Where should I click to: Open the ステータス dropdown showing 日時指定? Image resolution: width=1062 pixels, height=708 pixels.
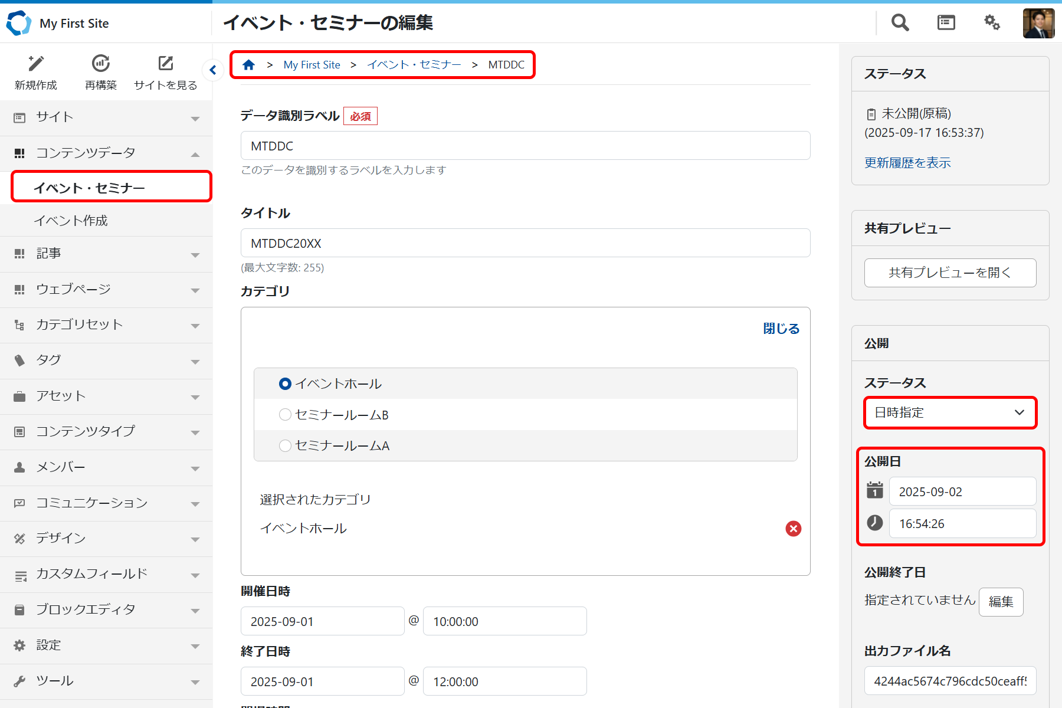950,412
